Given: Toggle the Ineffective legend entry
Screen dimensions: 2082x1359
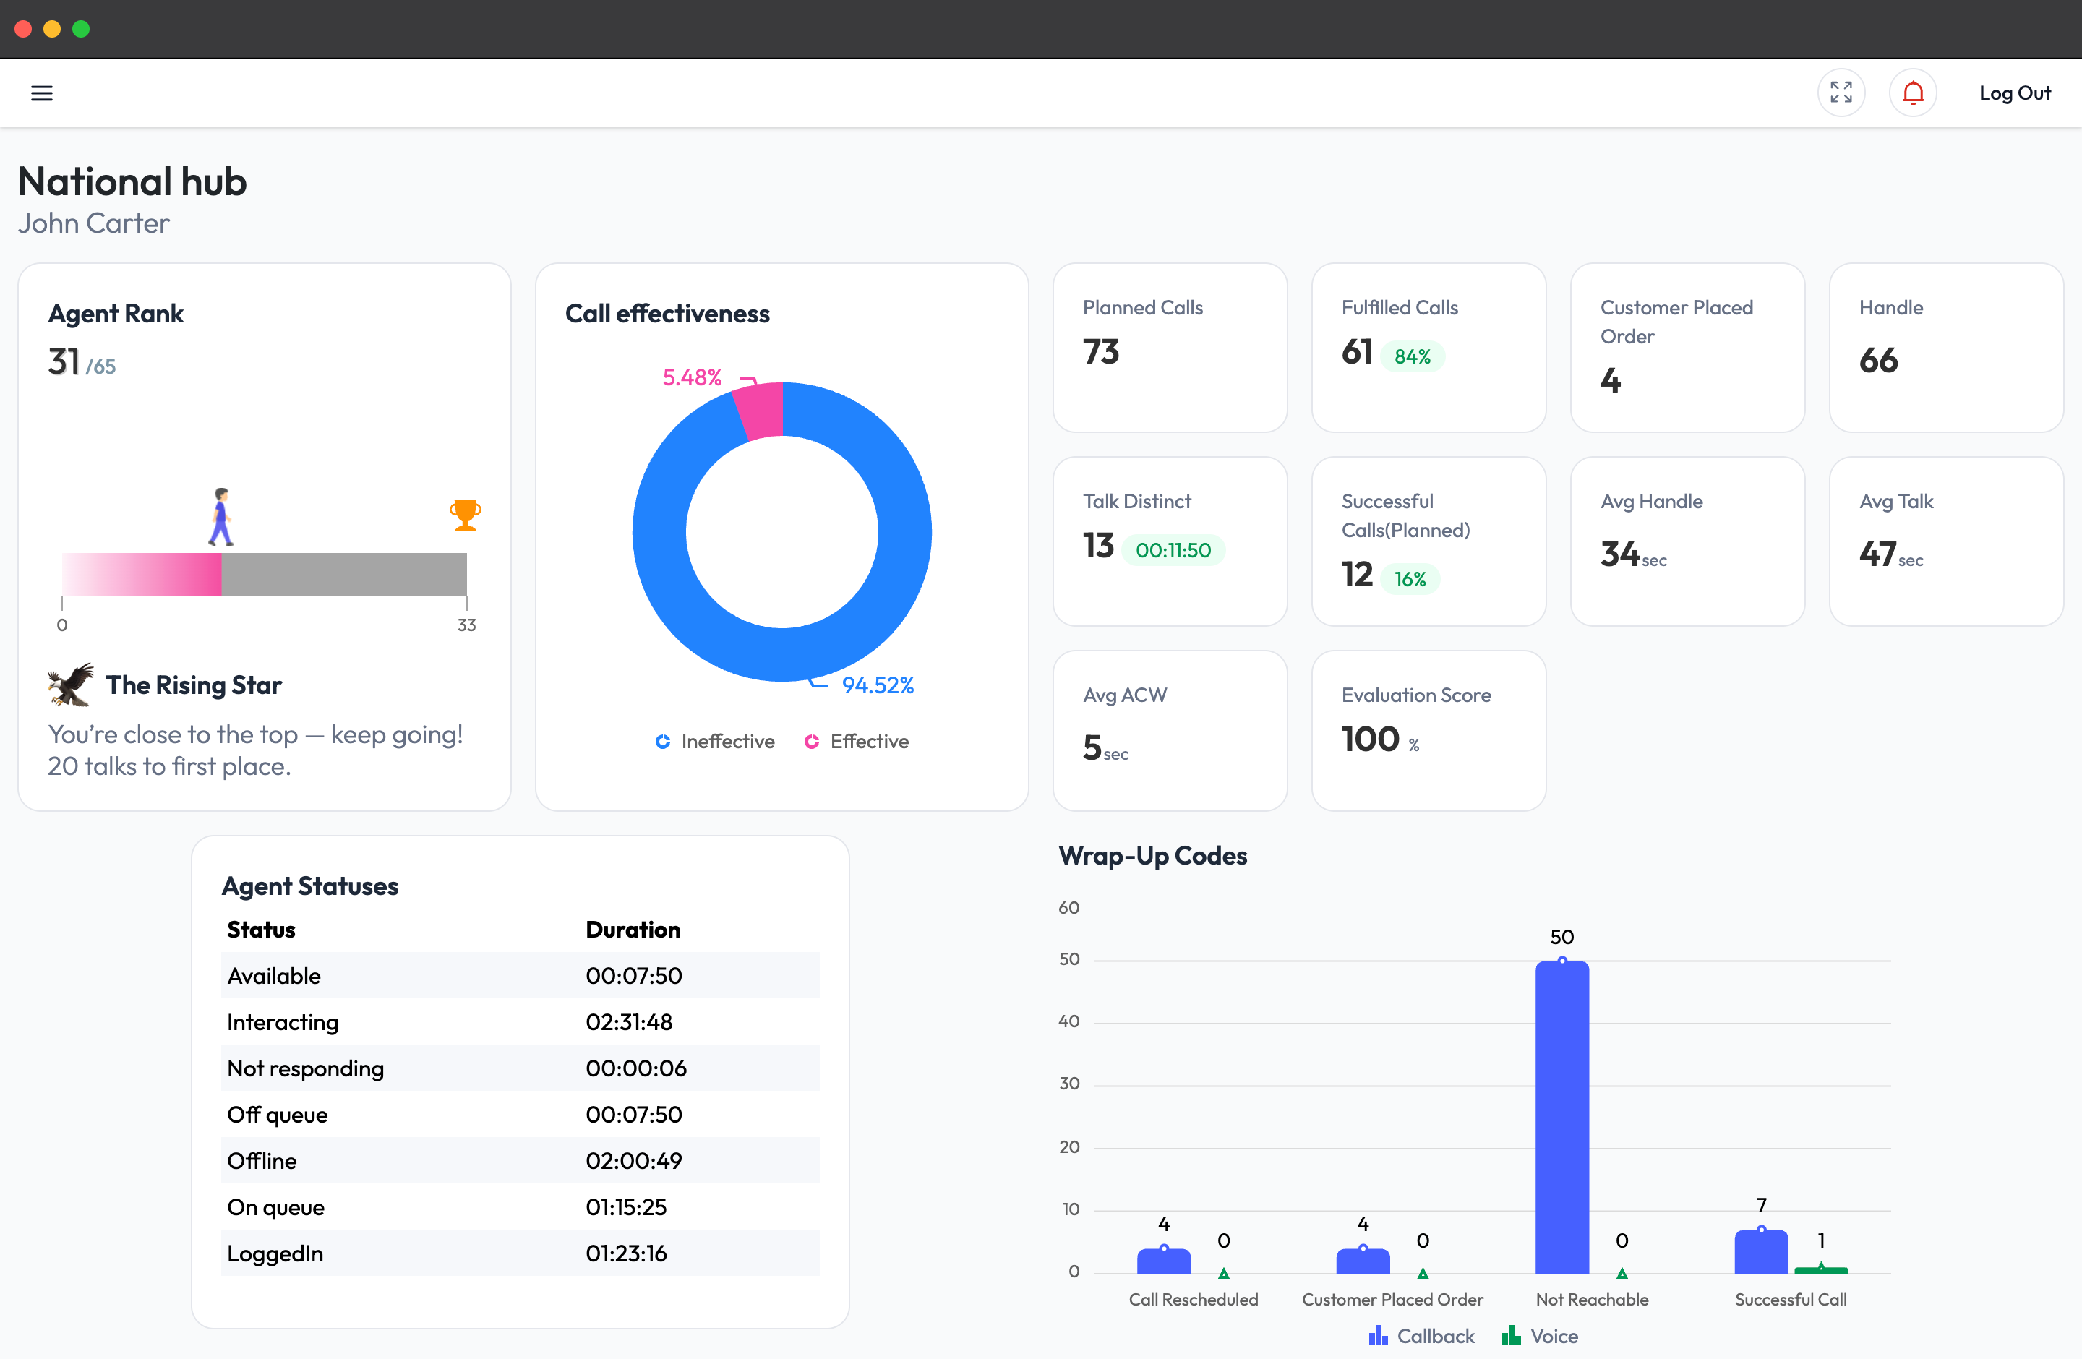Looking at the screenshot, I should [715, 742].
